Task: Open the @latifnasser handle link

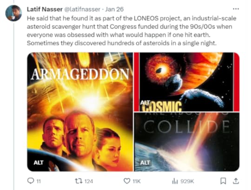Action: [82, 9]
